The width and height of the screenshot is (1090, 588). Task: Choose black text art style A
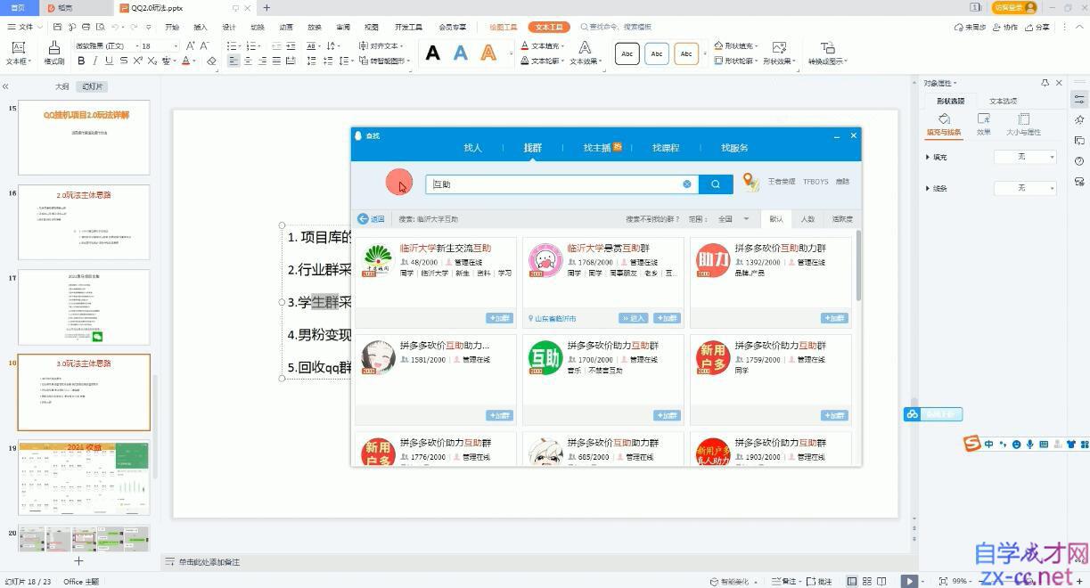(x=432, y=53)
